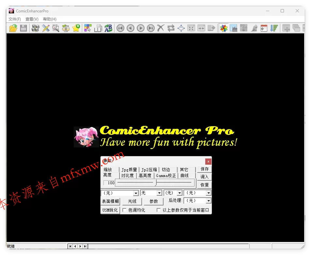Switch to the 切边 tab
This screenshot has width=311, height=255.
(168, 170)
